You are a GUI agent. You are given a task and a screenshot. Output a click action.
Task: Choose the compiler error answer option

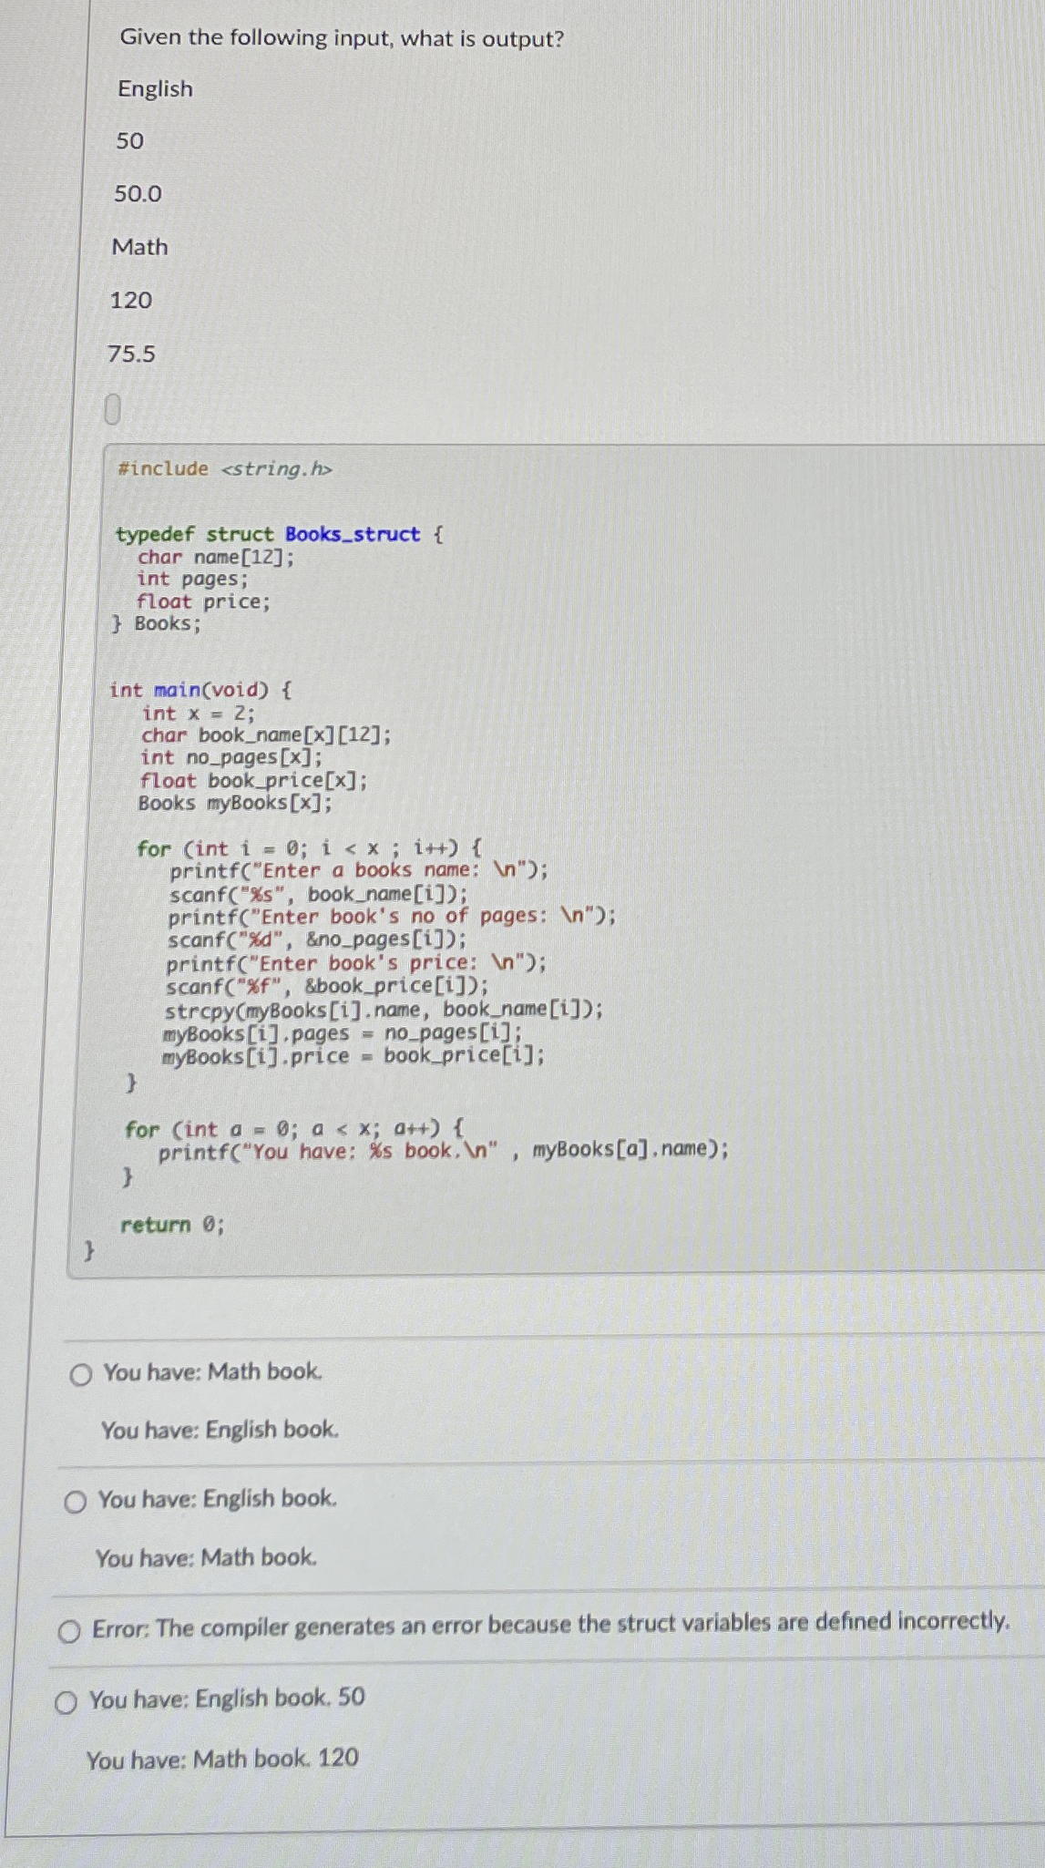(69, 1632)
